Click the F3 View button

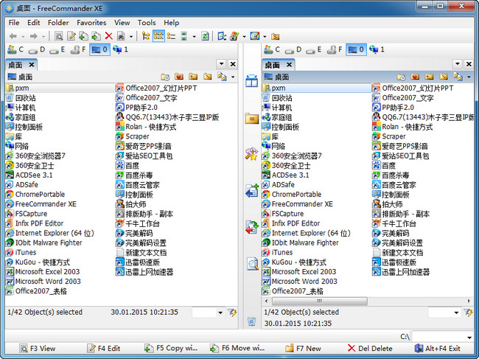tap(38, 348)
